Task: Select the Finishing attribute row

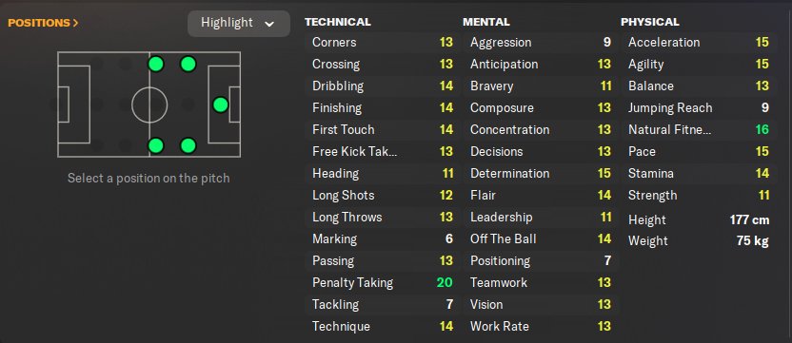Action: coord(382,107)
